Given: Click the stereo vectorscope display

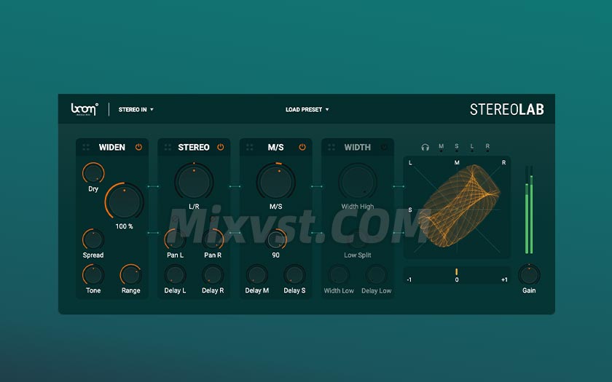Looking at the screenshot, I should [x=457, y=207].
